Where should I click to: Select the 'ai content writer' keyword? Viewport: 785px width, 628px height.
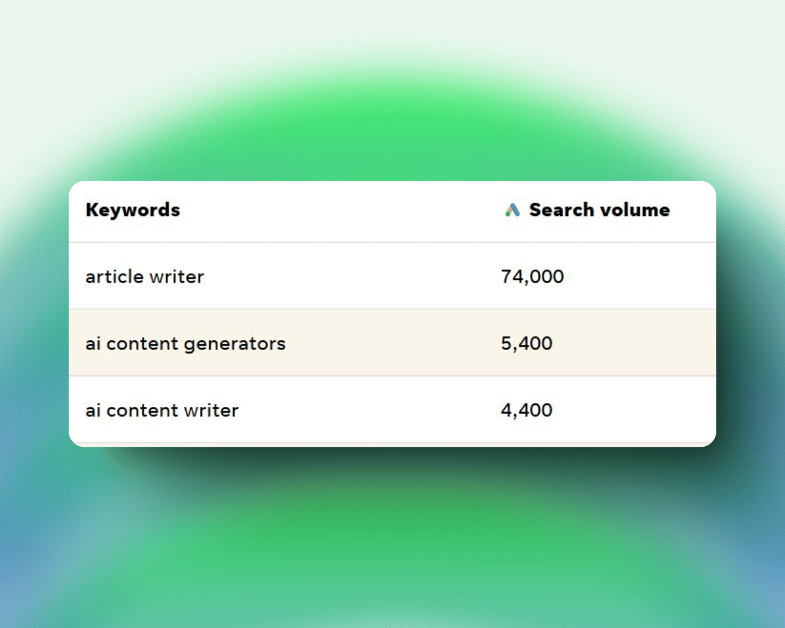click(x=162, y=410)
